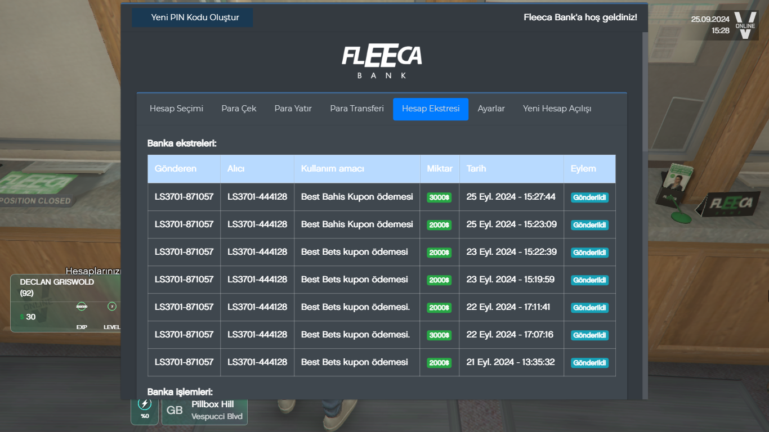The width and height of the screenshot is (769, 432).
Task: Click the 2000$ amount dated 25 Eyl. 15:23:09
Action: click(439, 225)
